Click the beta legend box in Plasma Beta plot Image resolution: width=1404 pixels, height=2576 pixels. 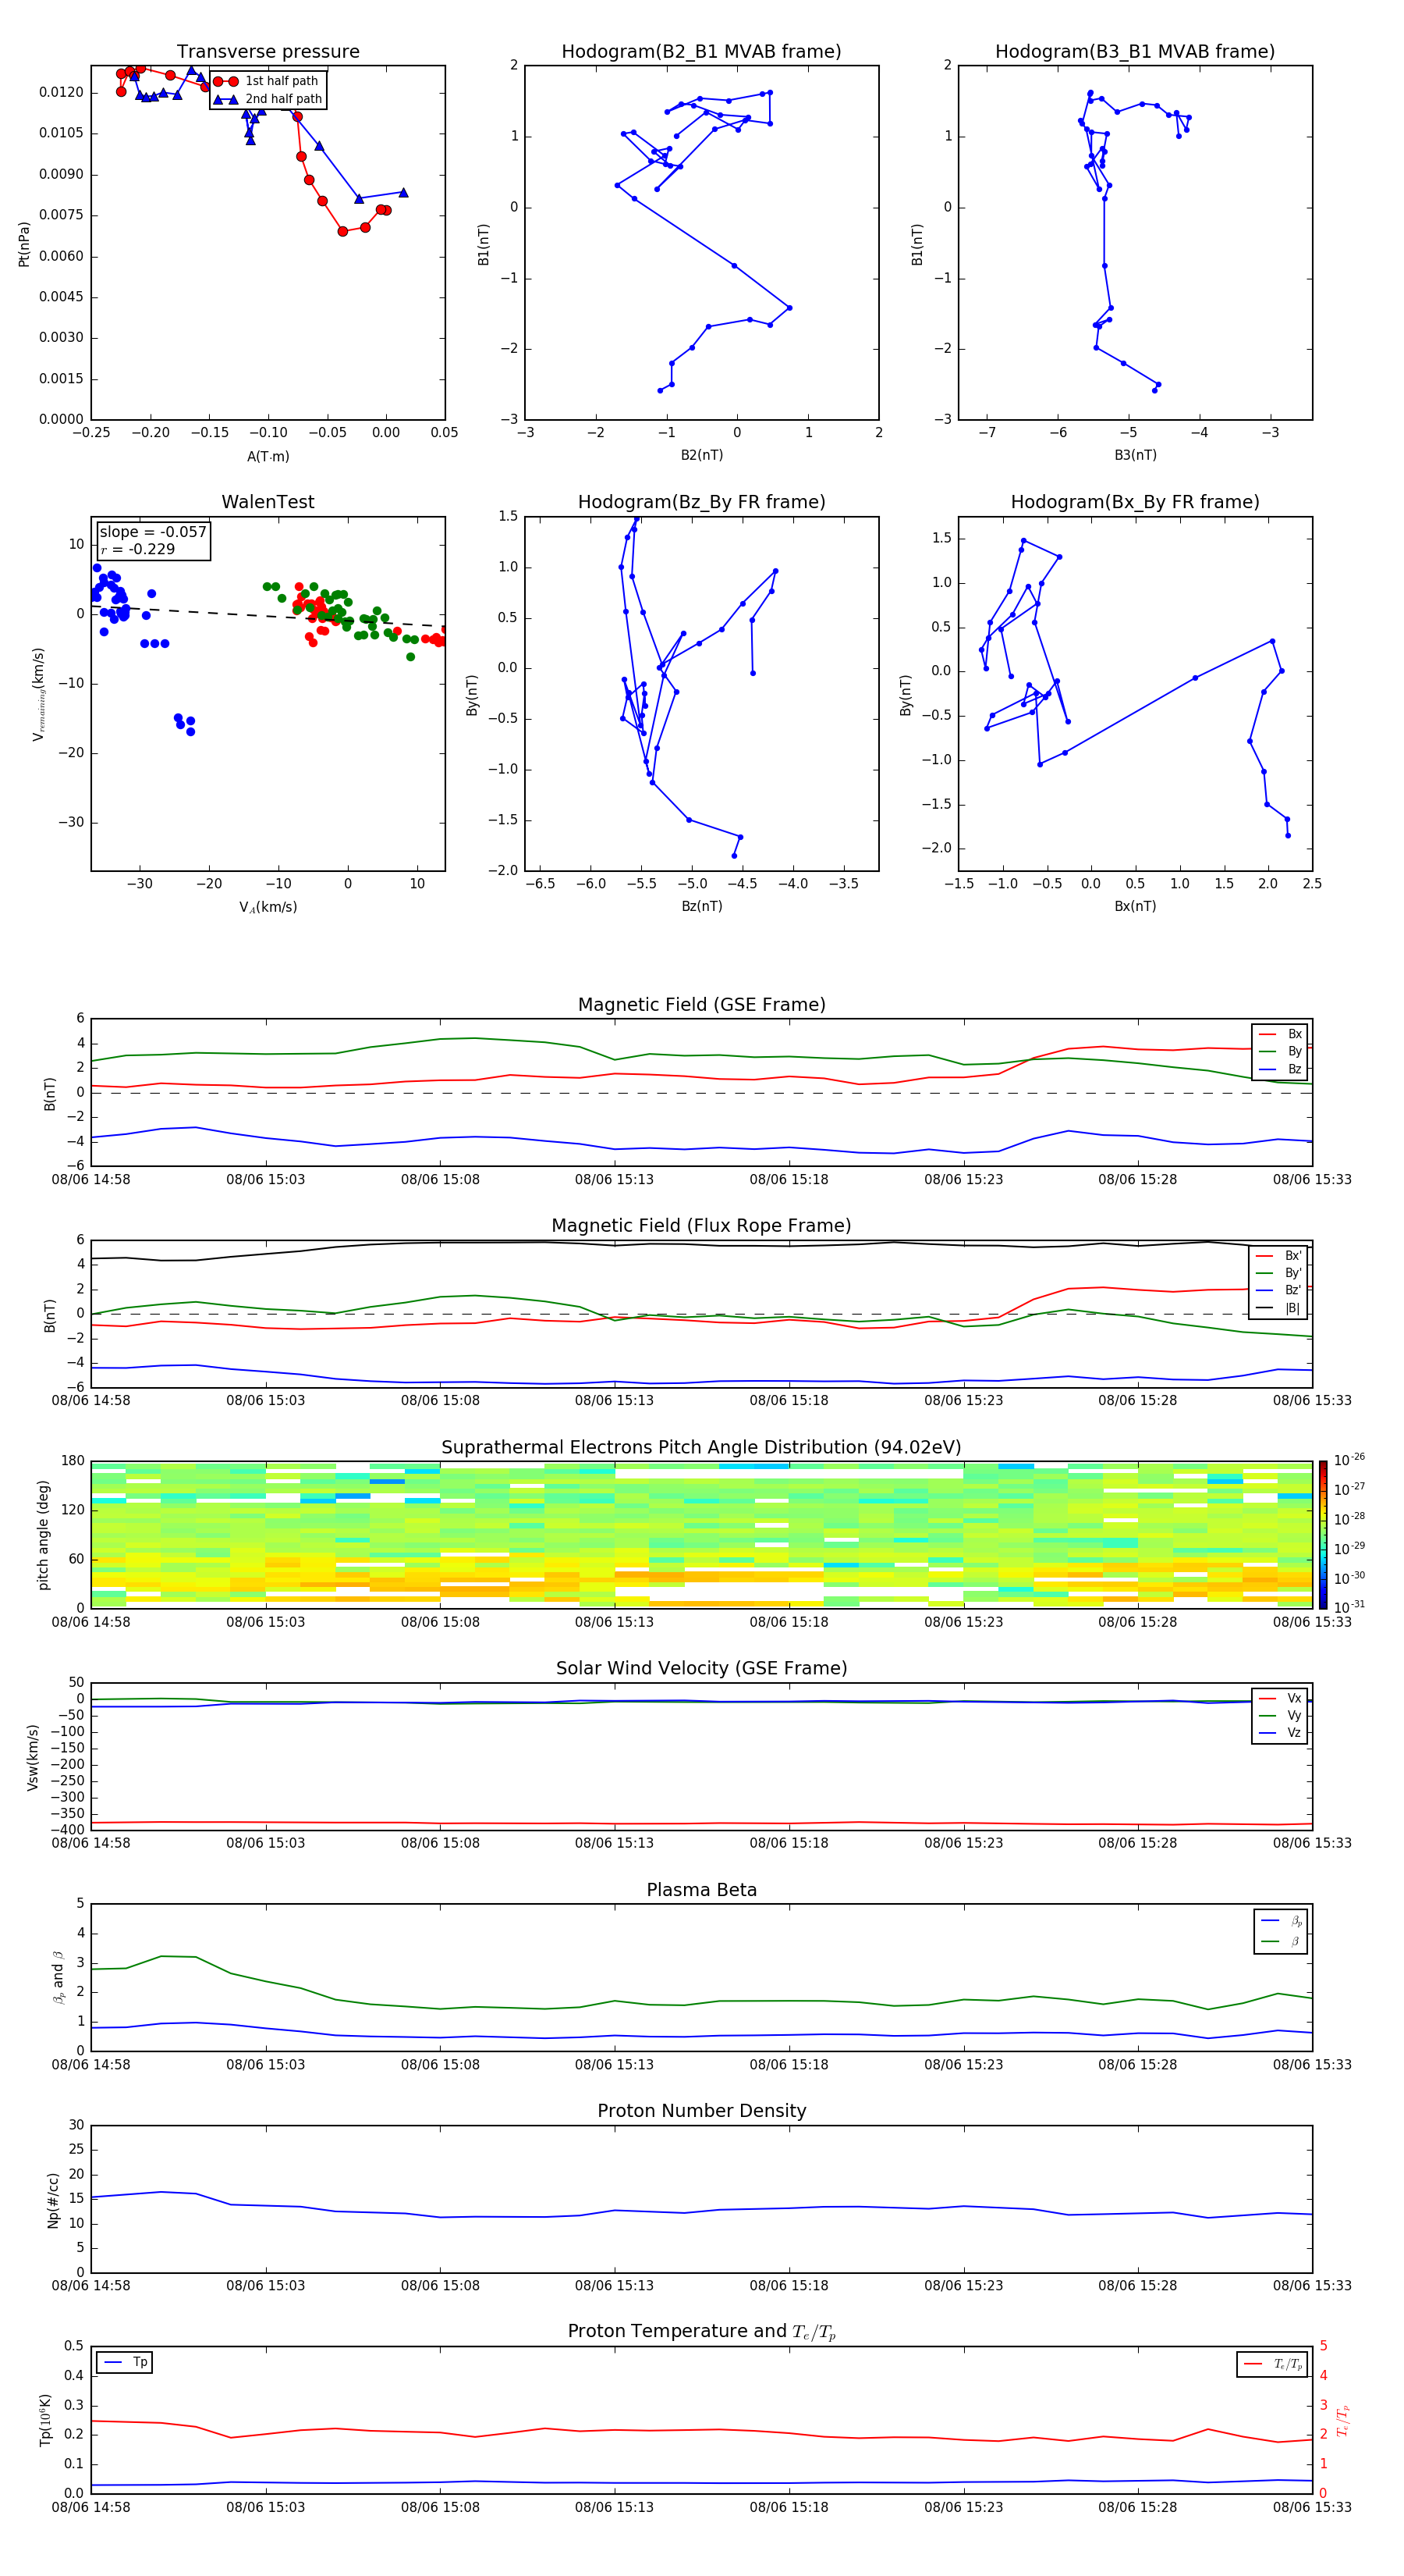(x=1281, y=1931)
